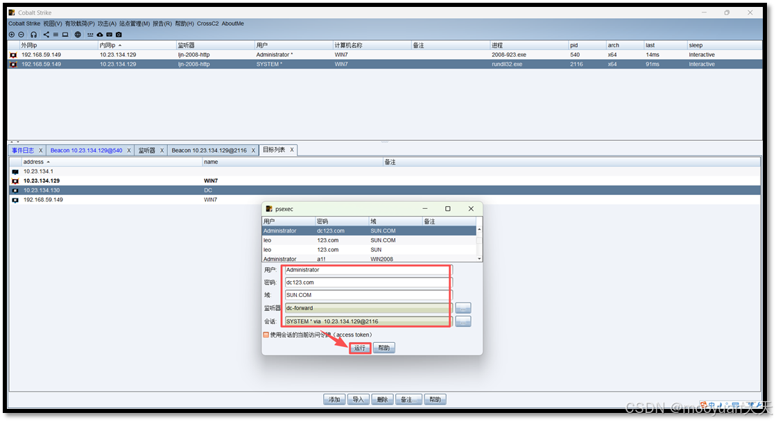
Task: Click host icon beside target 10.23.134.130
Action: click(15, 191)
